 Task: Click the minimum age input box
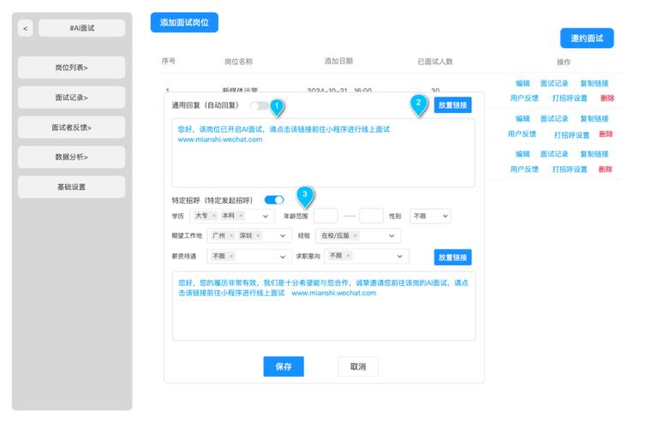pyautogui.click(x=326, y=216)
